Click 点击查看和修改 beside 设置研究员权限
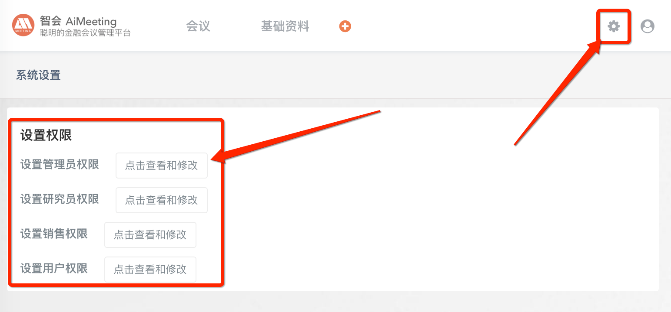 click(162, 200)
